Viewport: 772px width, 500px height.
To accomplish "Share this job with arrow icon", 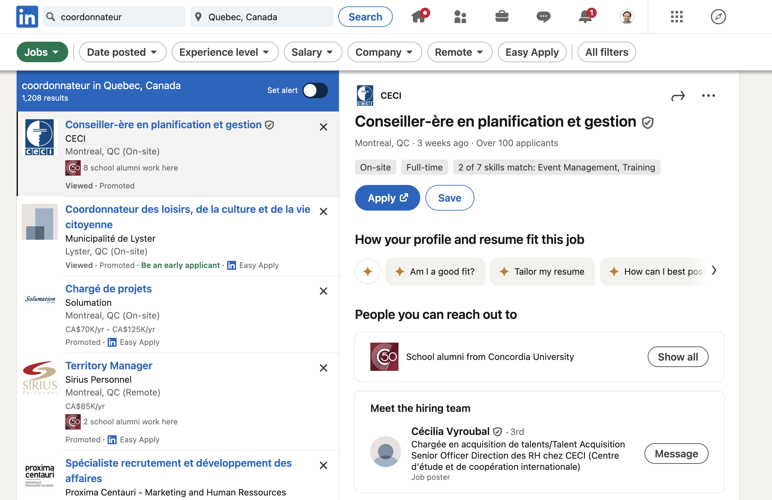I will tap(678, 96).
